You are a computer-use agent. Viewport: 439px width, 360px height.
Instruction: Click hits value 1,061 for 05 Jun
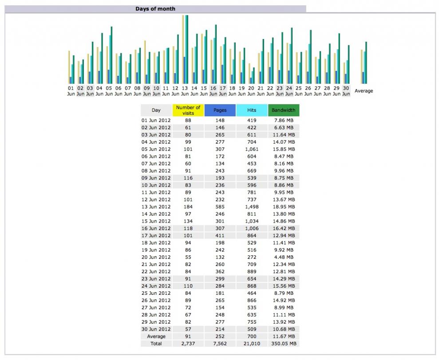pyautogui.click(x=252, y=149)
